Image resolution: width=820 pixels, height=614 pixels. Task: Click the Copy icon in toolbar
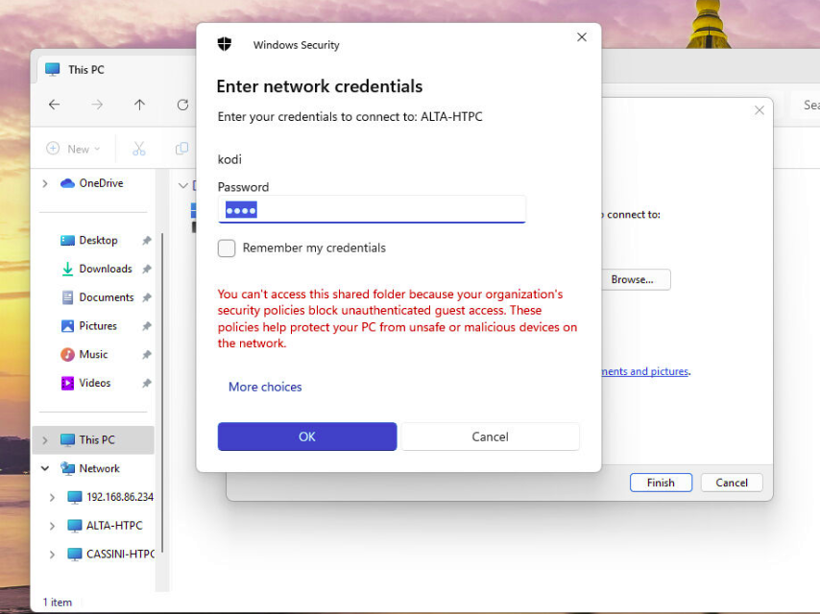[181, 149]
